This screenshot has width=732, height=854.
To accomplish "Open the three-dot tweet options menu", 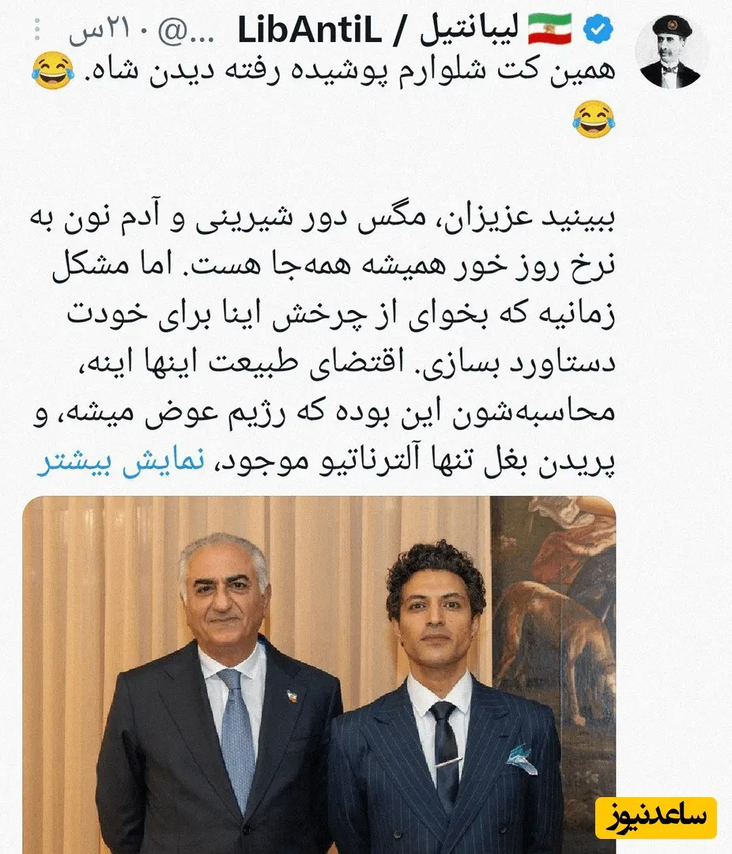I will pyautogui.click(x=37, y=29).
